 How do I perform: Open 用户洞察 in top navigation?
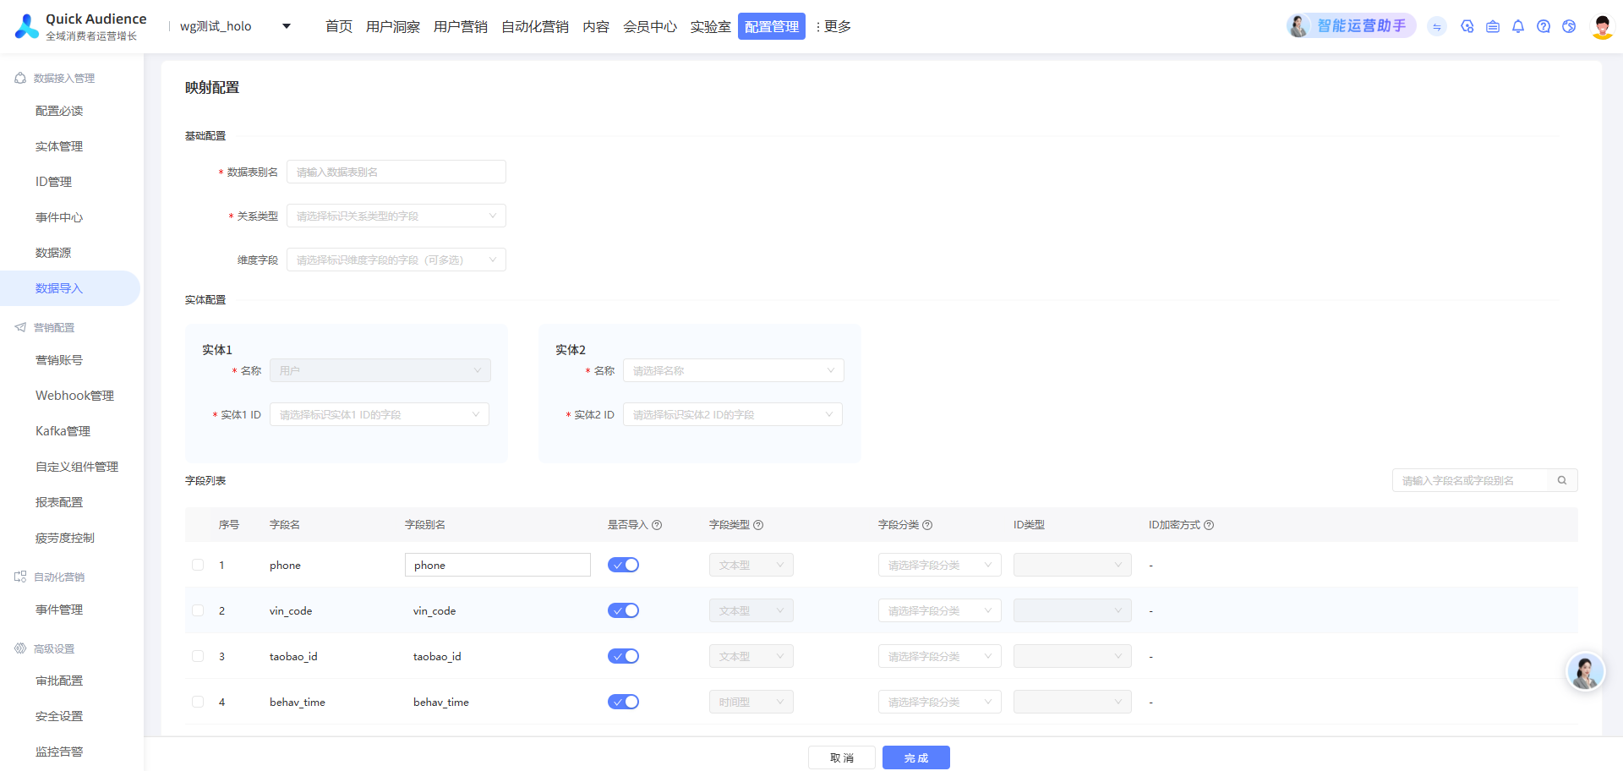(x=393, y=26)
